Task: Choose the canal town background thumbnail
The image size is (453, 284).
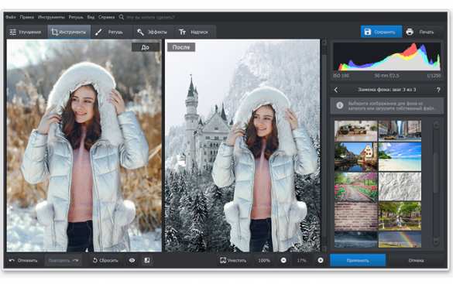Action: click(355, 157)
